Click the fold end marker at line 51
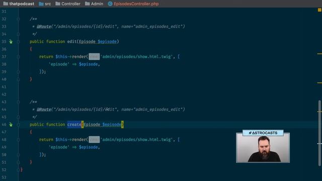 pos(18,162)
